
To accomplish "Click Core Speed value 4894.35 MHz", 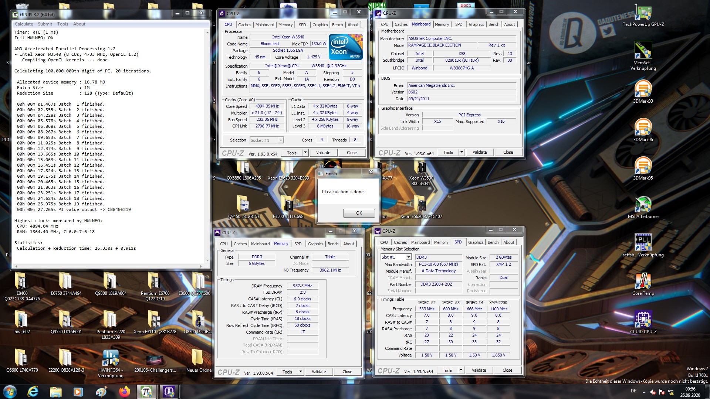I will point(267,106).
